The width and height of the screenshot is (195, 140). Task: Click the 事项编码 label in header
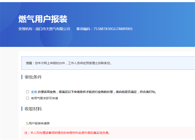click(x=83, y=29)
